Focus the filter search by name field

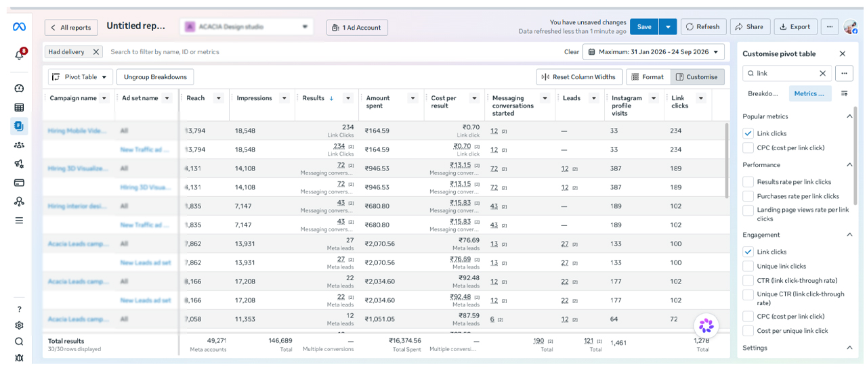click(332, 51)
